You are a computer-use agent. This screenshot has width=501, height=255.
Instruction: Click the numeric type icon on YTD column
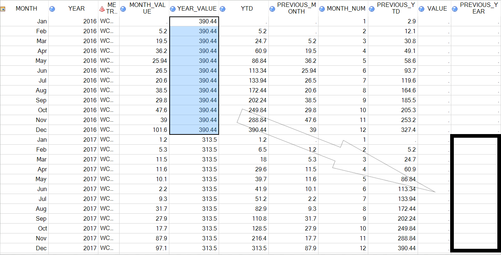[x=223, y=8]
